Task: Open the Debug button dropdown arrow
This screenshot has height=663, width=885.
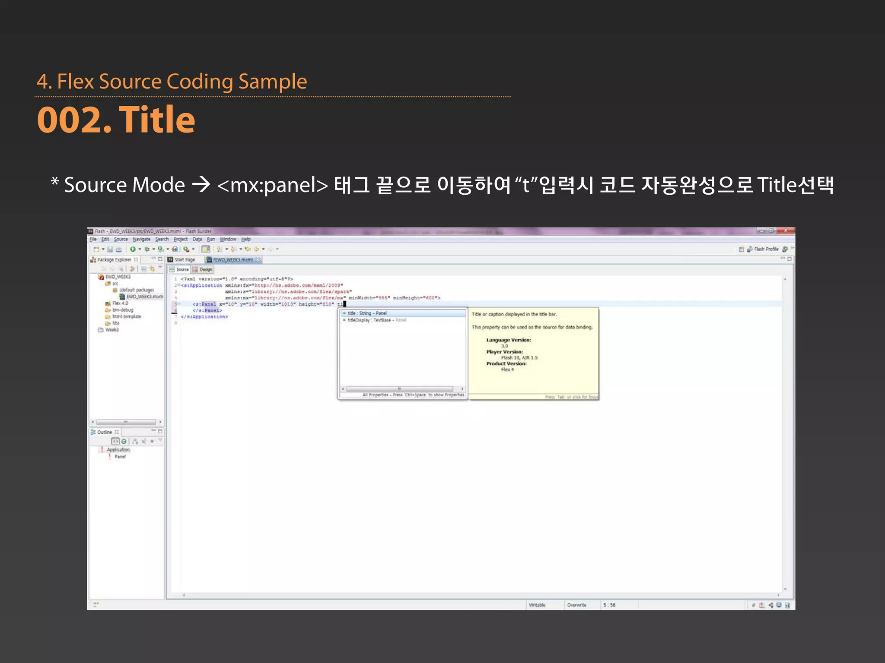Action: coord(154,249)
